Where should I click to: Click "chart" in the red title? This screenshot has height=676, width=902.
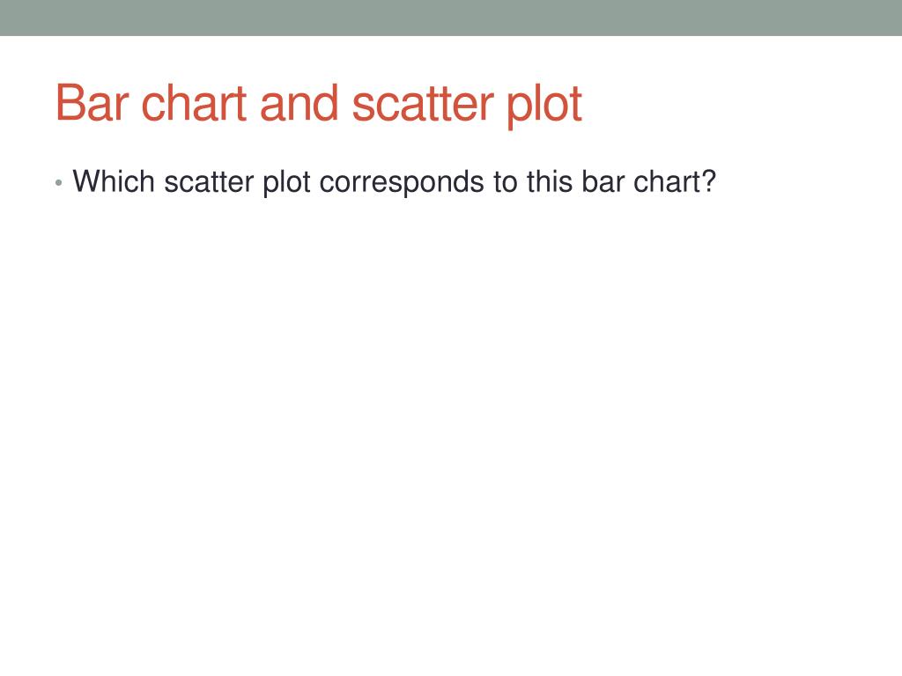pyautogui.click(x=194, y=104)
